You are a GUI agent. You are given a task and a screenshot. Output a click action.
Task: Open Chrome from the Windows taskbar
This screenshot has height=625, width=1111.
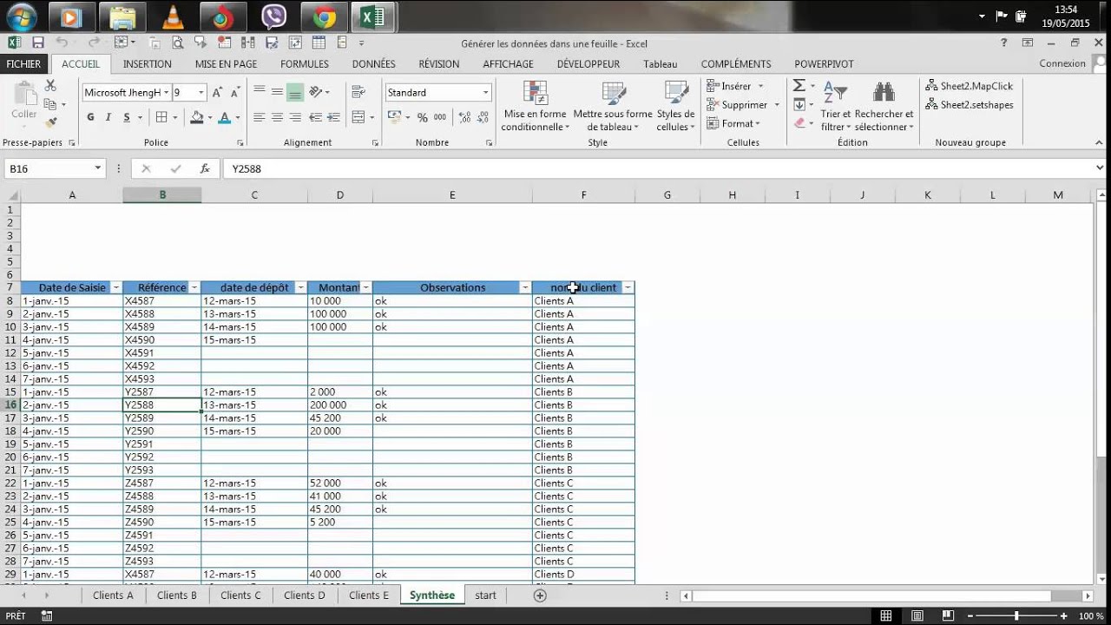point(325,16)
